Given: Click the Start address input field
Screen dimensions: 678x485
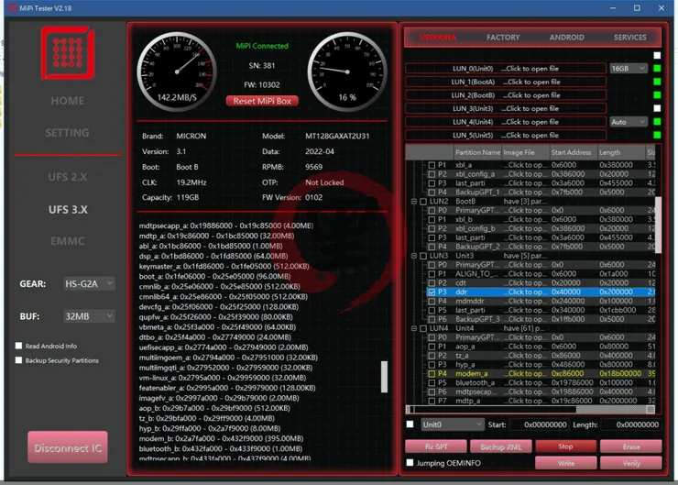Looking at the screenshot, I should (539, 424).
